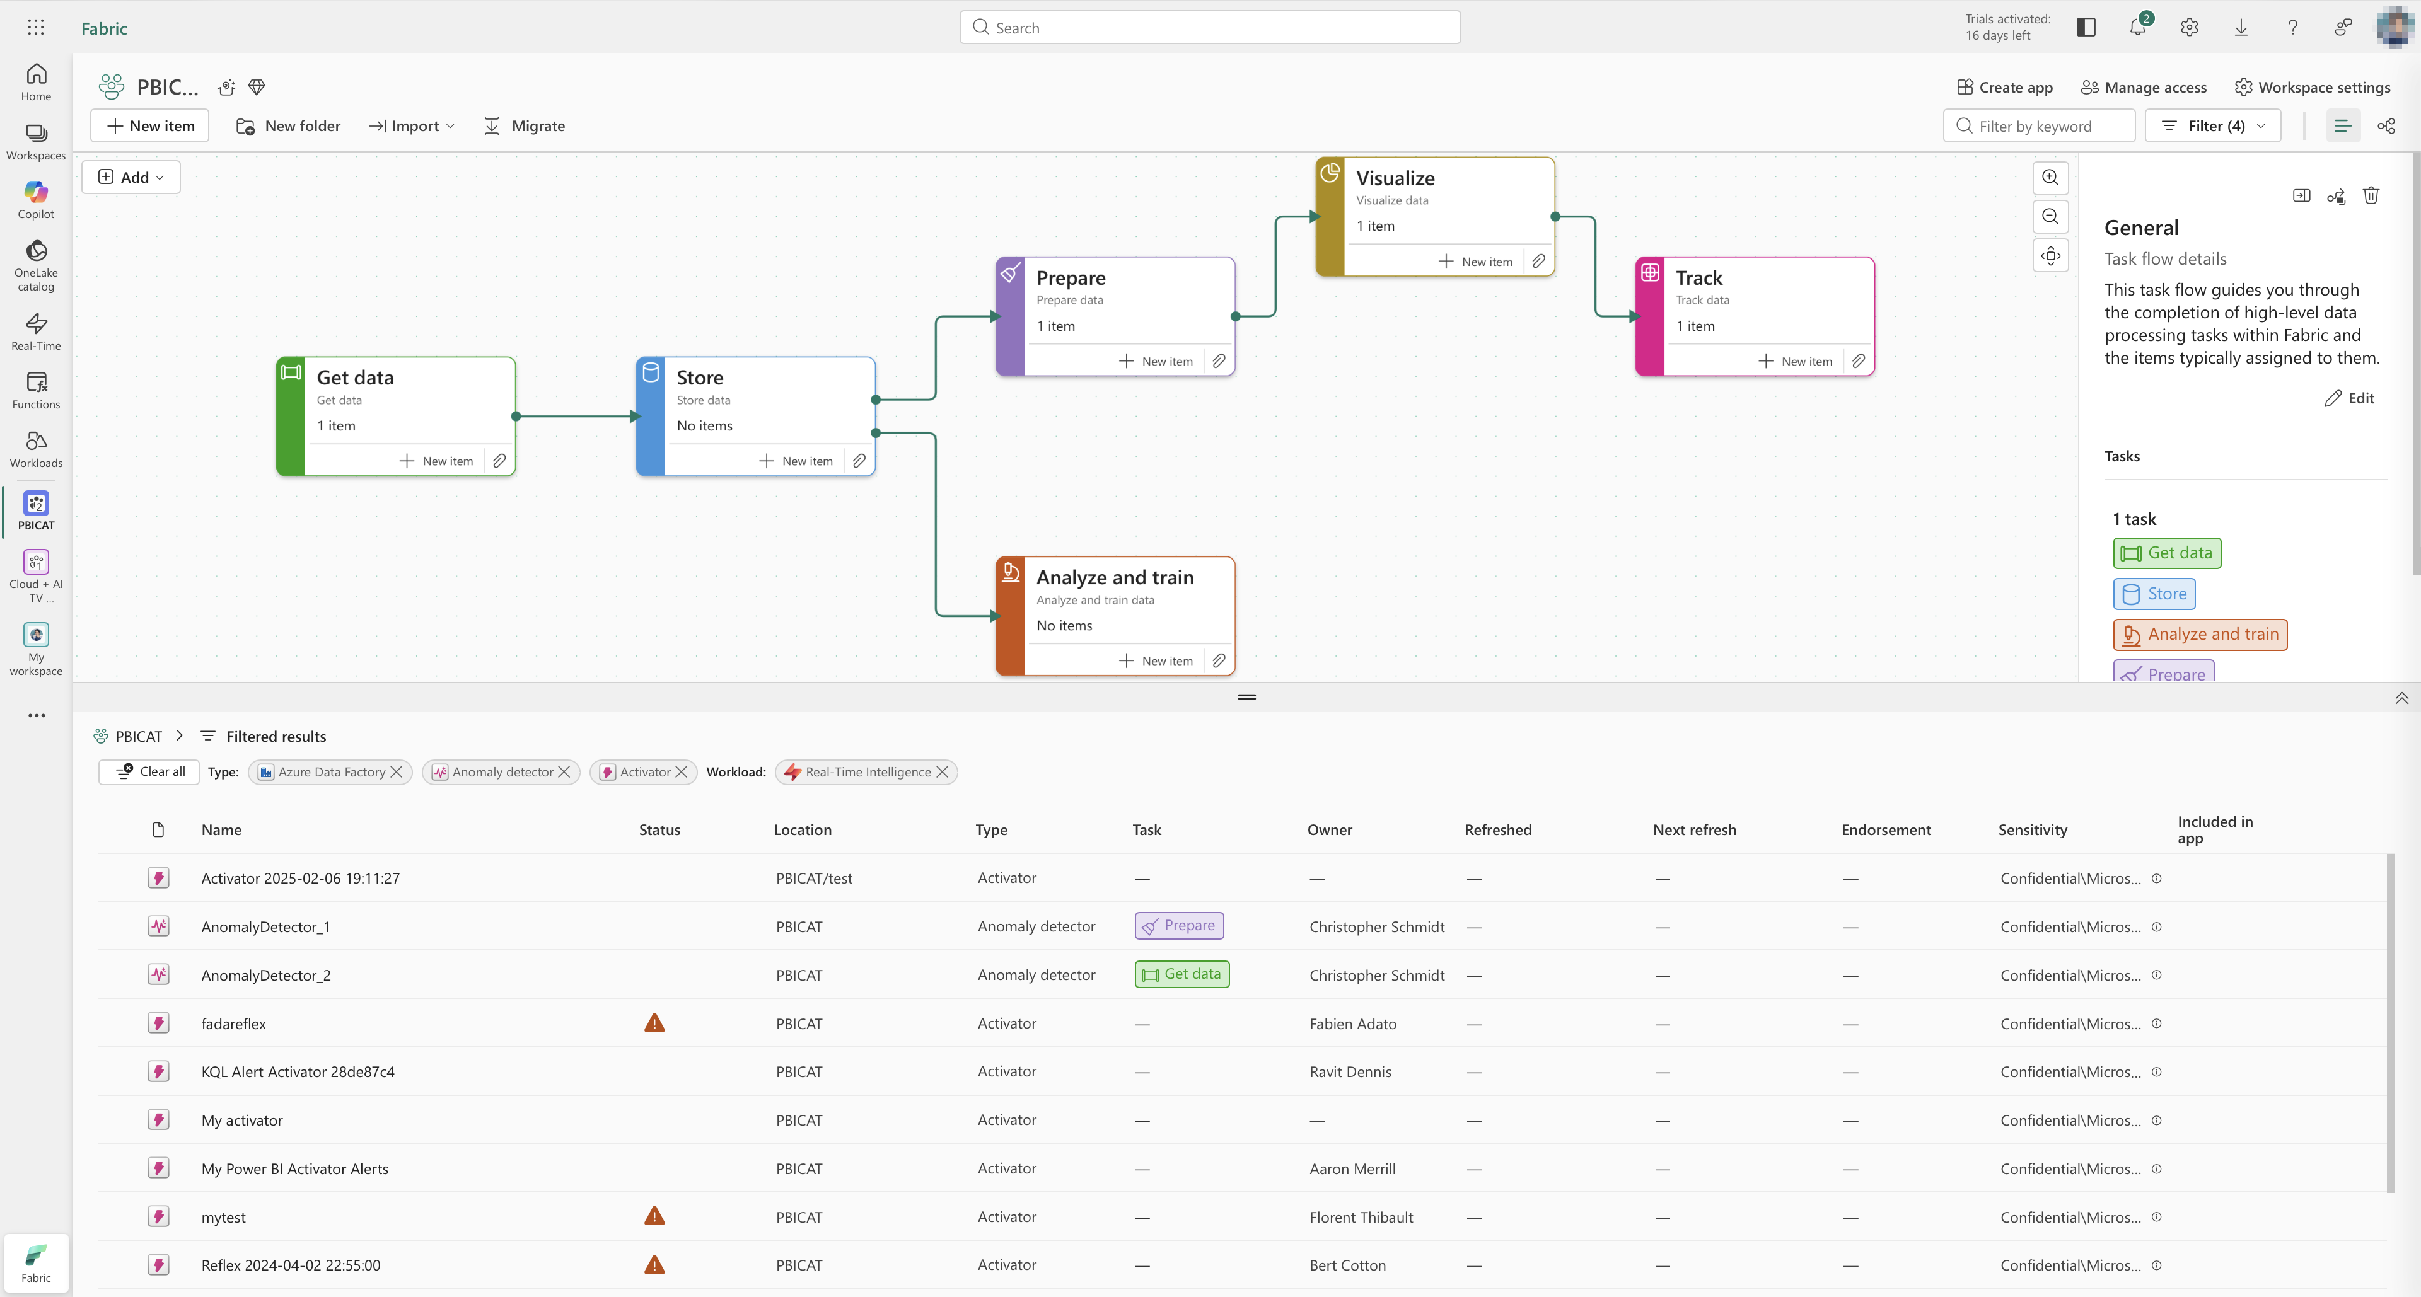The image size is (2421, 1297).
Task: Open Workspace settings
Action: [x=2313, y=88]
